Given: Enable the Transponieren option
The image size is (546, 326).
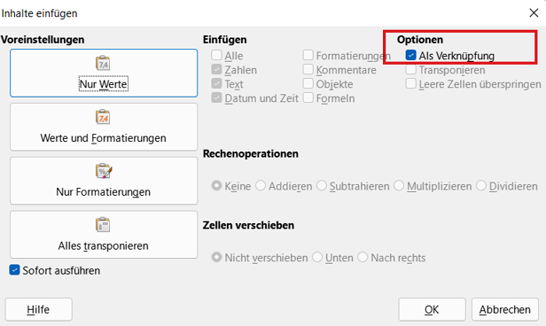Looking at the screenshot, I should (411, 69).
